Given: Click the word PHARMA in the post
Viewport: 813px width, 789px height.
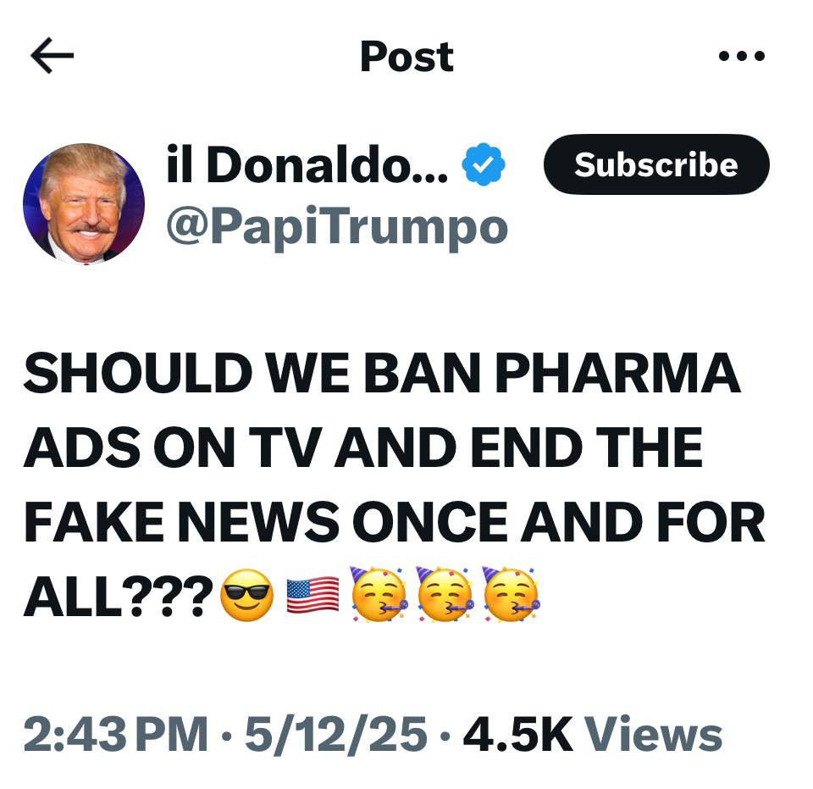Looking at the screenshot, I should pos(617,372).
